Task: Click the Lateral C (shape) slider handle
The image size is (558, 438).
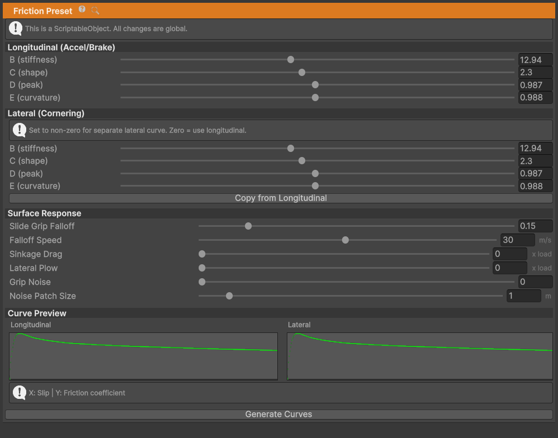Action: pos(302,161)
